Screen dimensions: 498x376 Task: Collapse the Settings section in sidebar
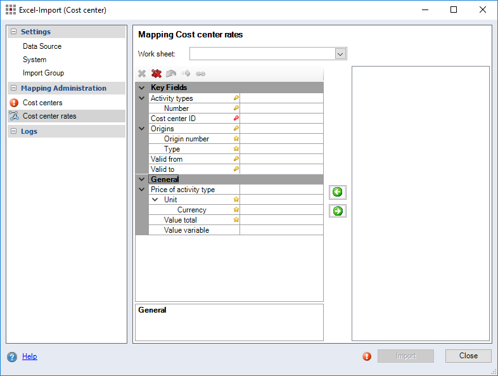click(13, 32)
